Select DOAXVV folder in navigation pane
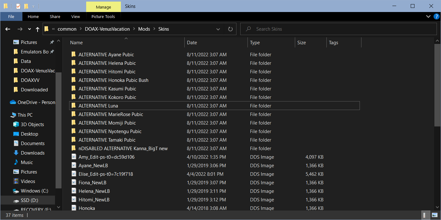Viewport: 441px width, 220px height. (30, 80)
